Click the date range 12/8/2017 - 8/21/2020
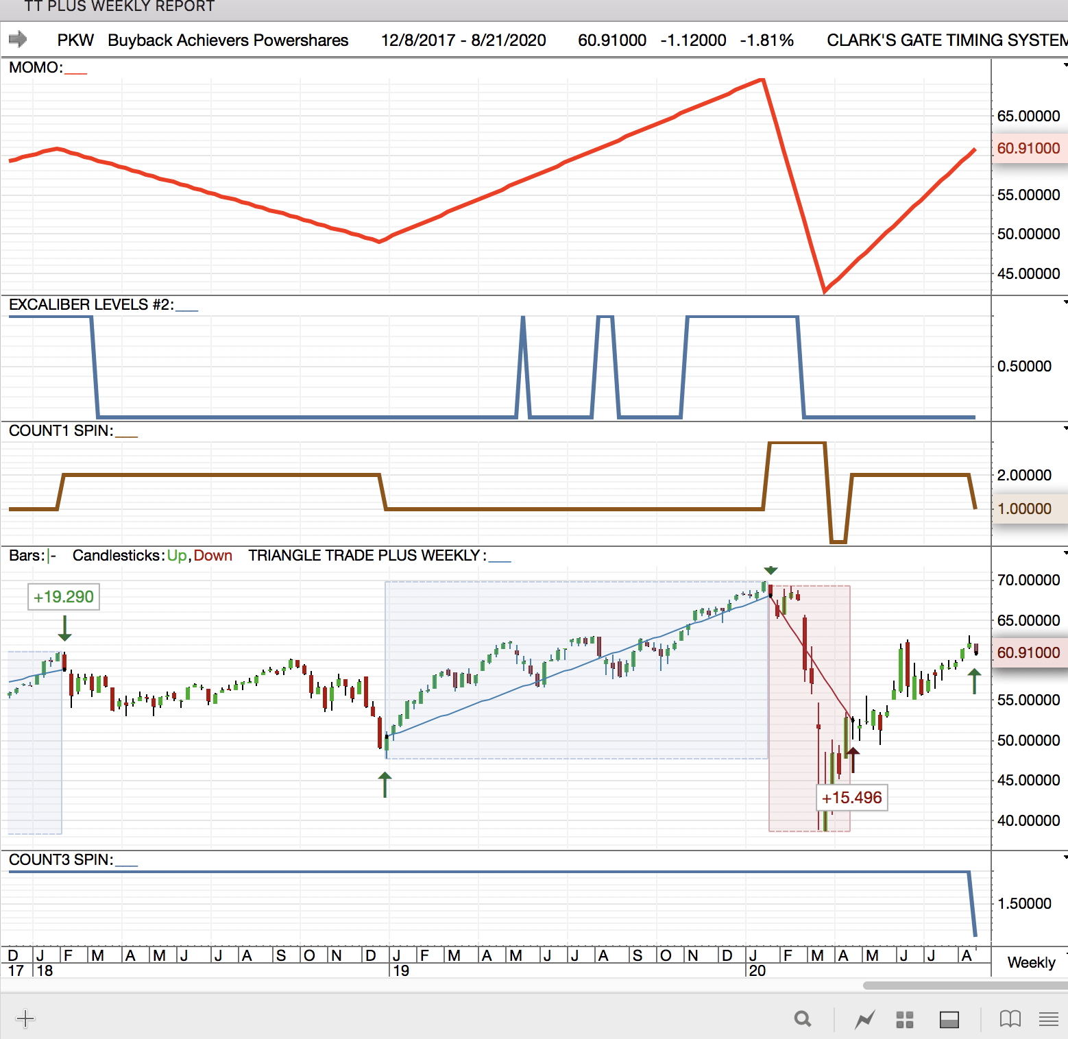This screenshot has width=1068, height=1039. (x=463, y=40)
